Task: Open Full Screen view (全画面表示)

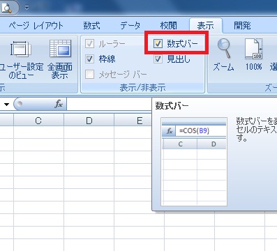Action: click(60, 59)
